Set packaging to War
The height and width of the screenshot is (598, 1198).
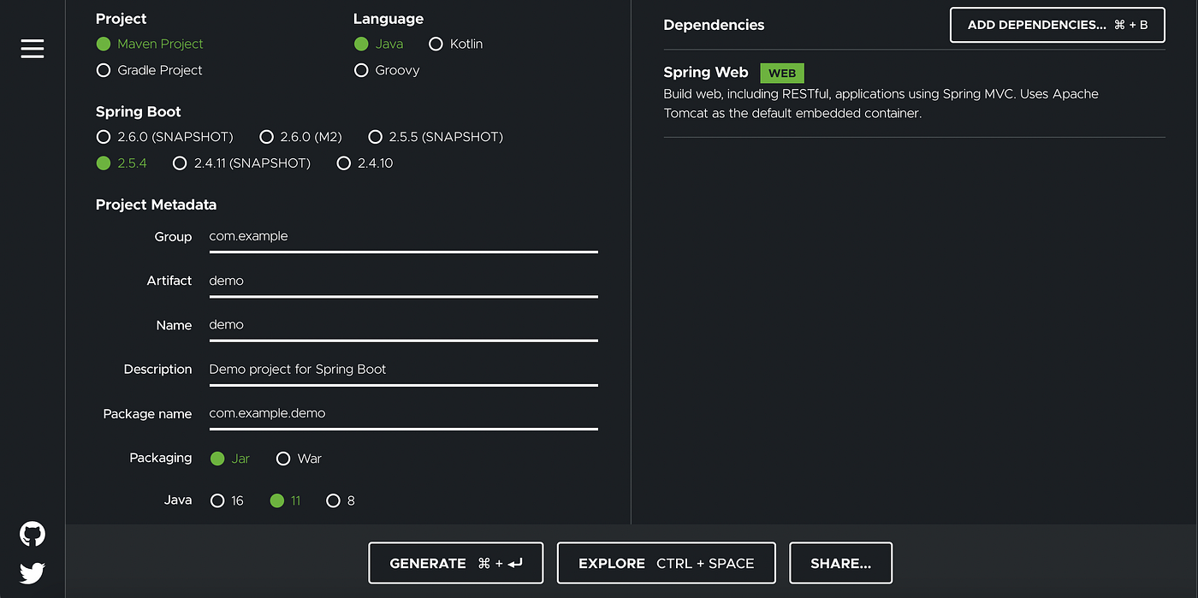[283, 458]
